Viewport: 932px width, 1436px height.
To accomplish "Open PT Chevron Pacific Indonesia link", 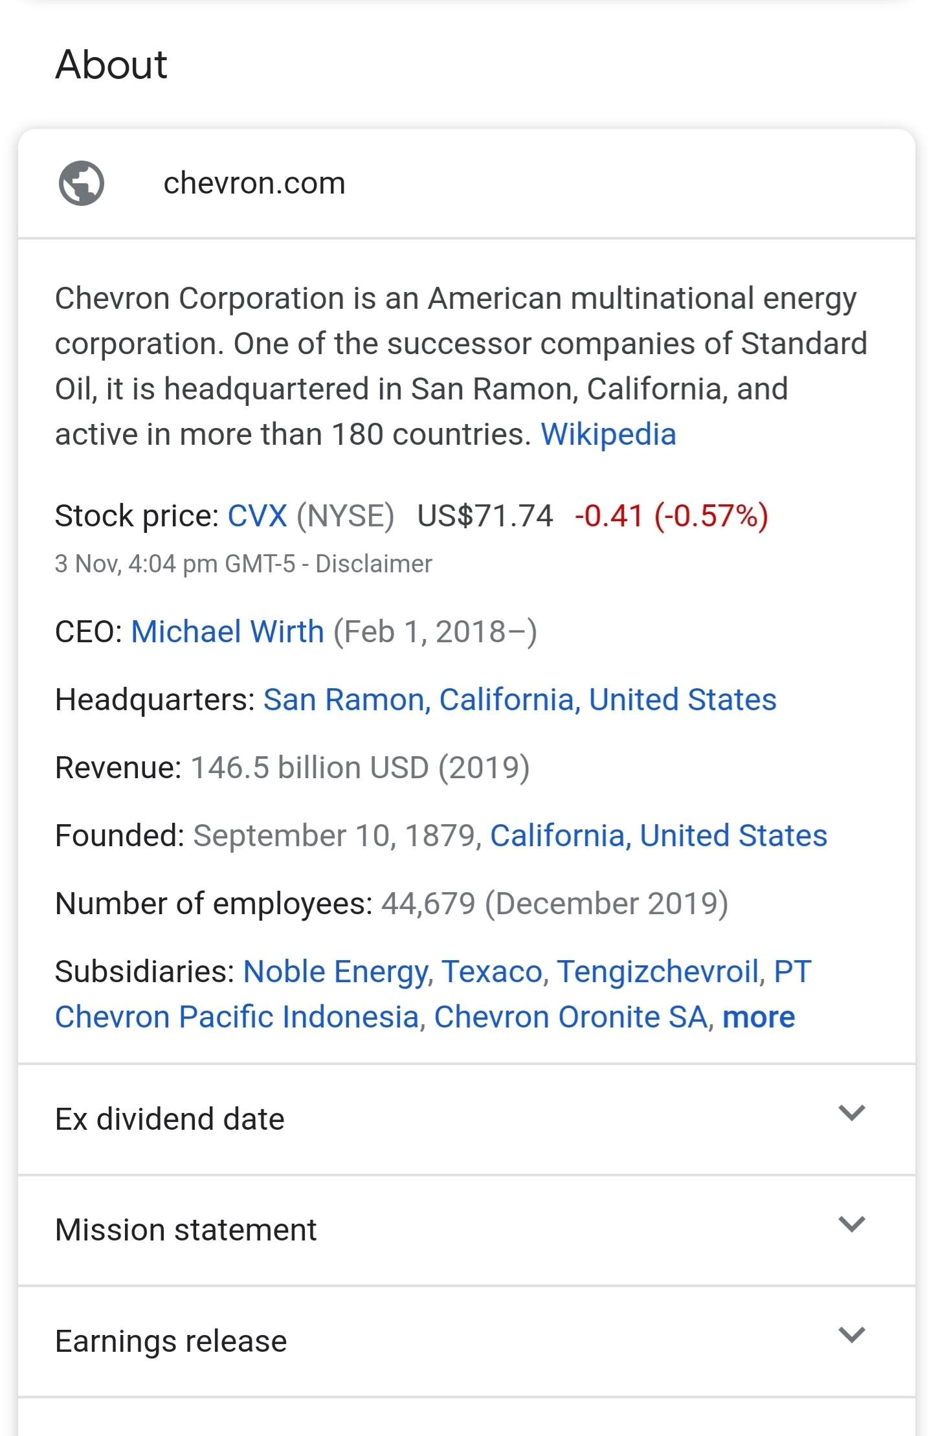I will click(434, 994).
